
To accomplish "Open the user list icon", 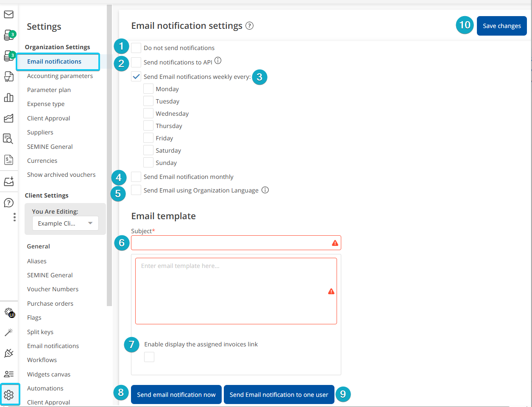I will click(x=8, y=374).
